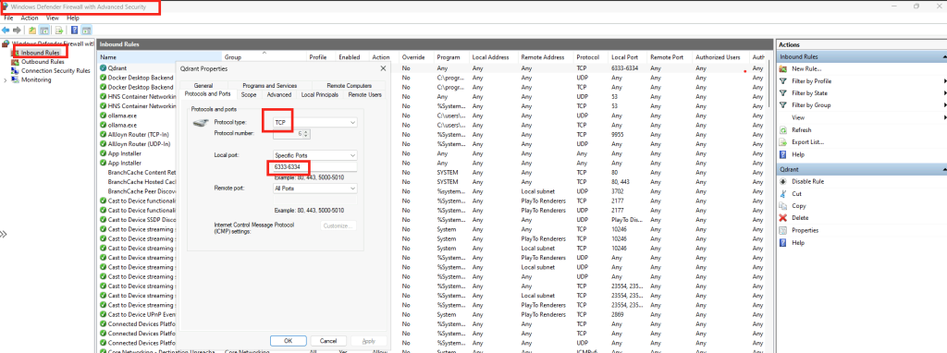Open the Remote port All Ports dropdown

tap(352, 189)
